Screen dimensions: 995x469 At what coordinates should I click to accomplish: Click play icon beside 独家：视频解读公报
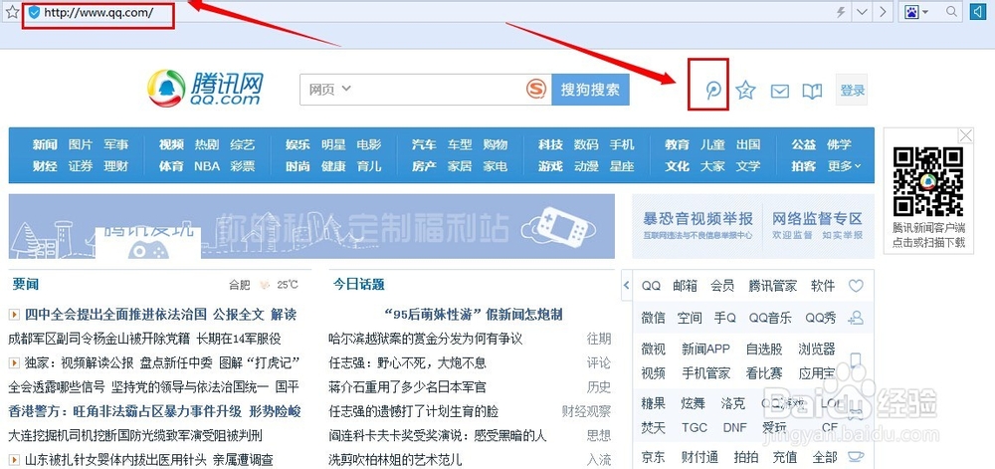click(x=14, y=363)
